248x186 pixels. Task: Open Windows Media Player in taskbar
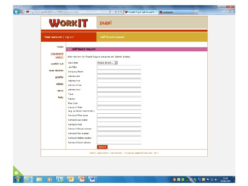click(50, 179)
